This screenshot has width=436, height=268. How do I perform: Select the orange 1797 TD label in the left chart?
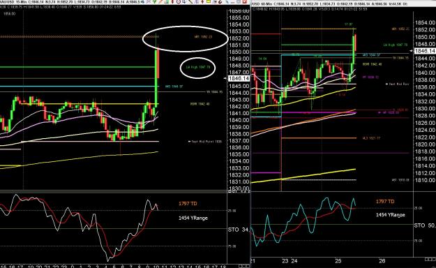[188, 203]
